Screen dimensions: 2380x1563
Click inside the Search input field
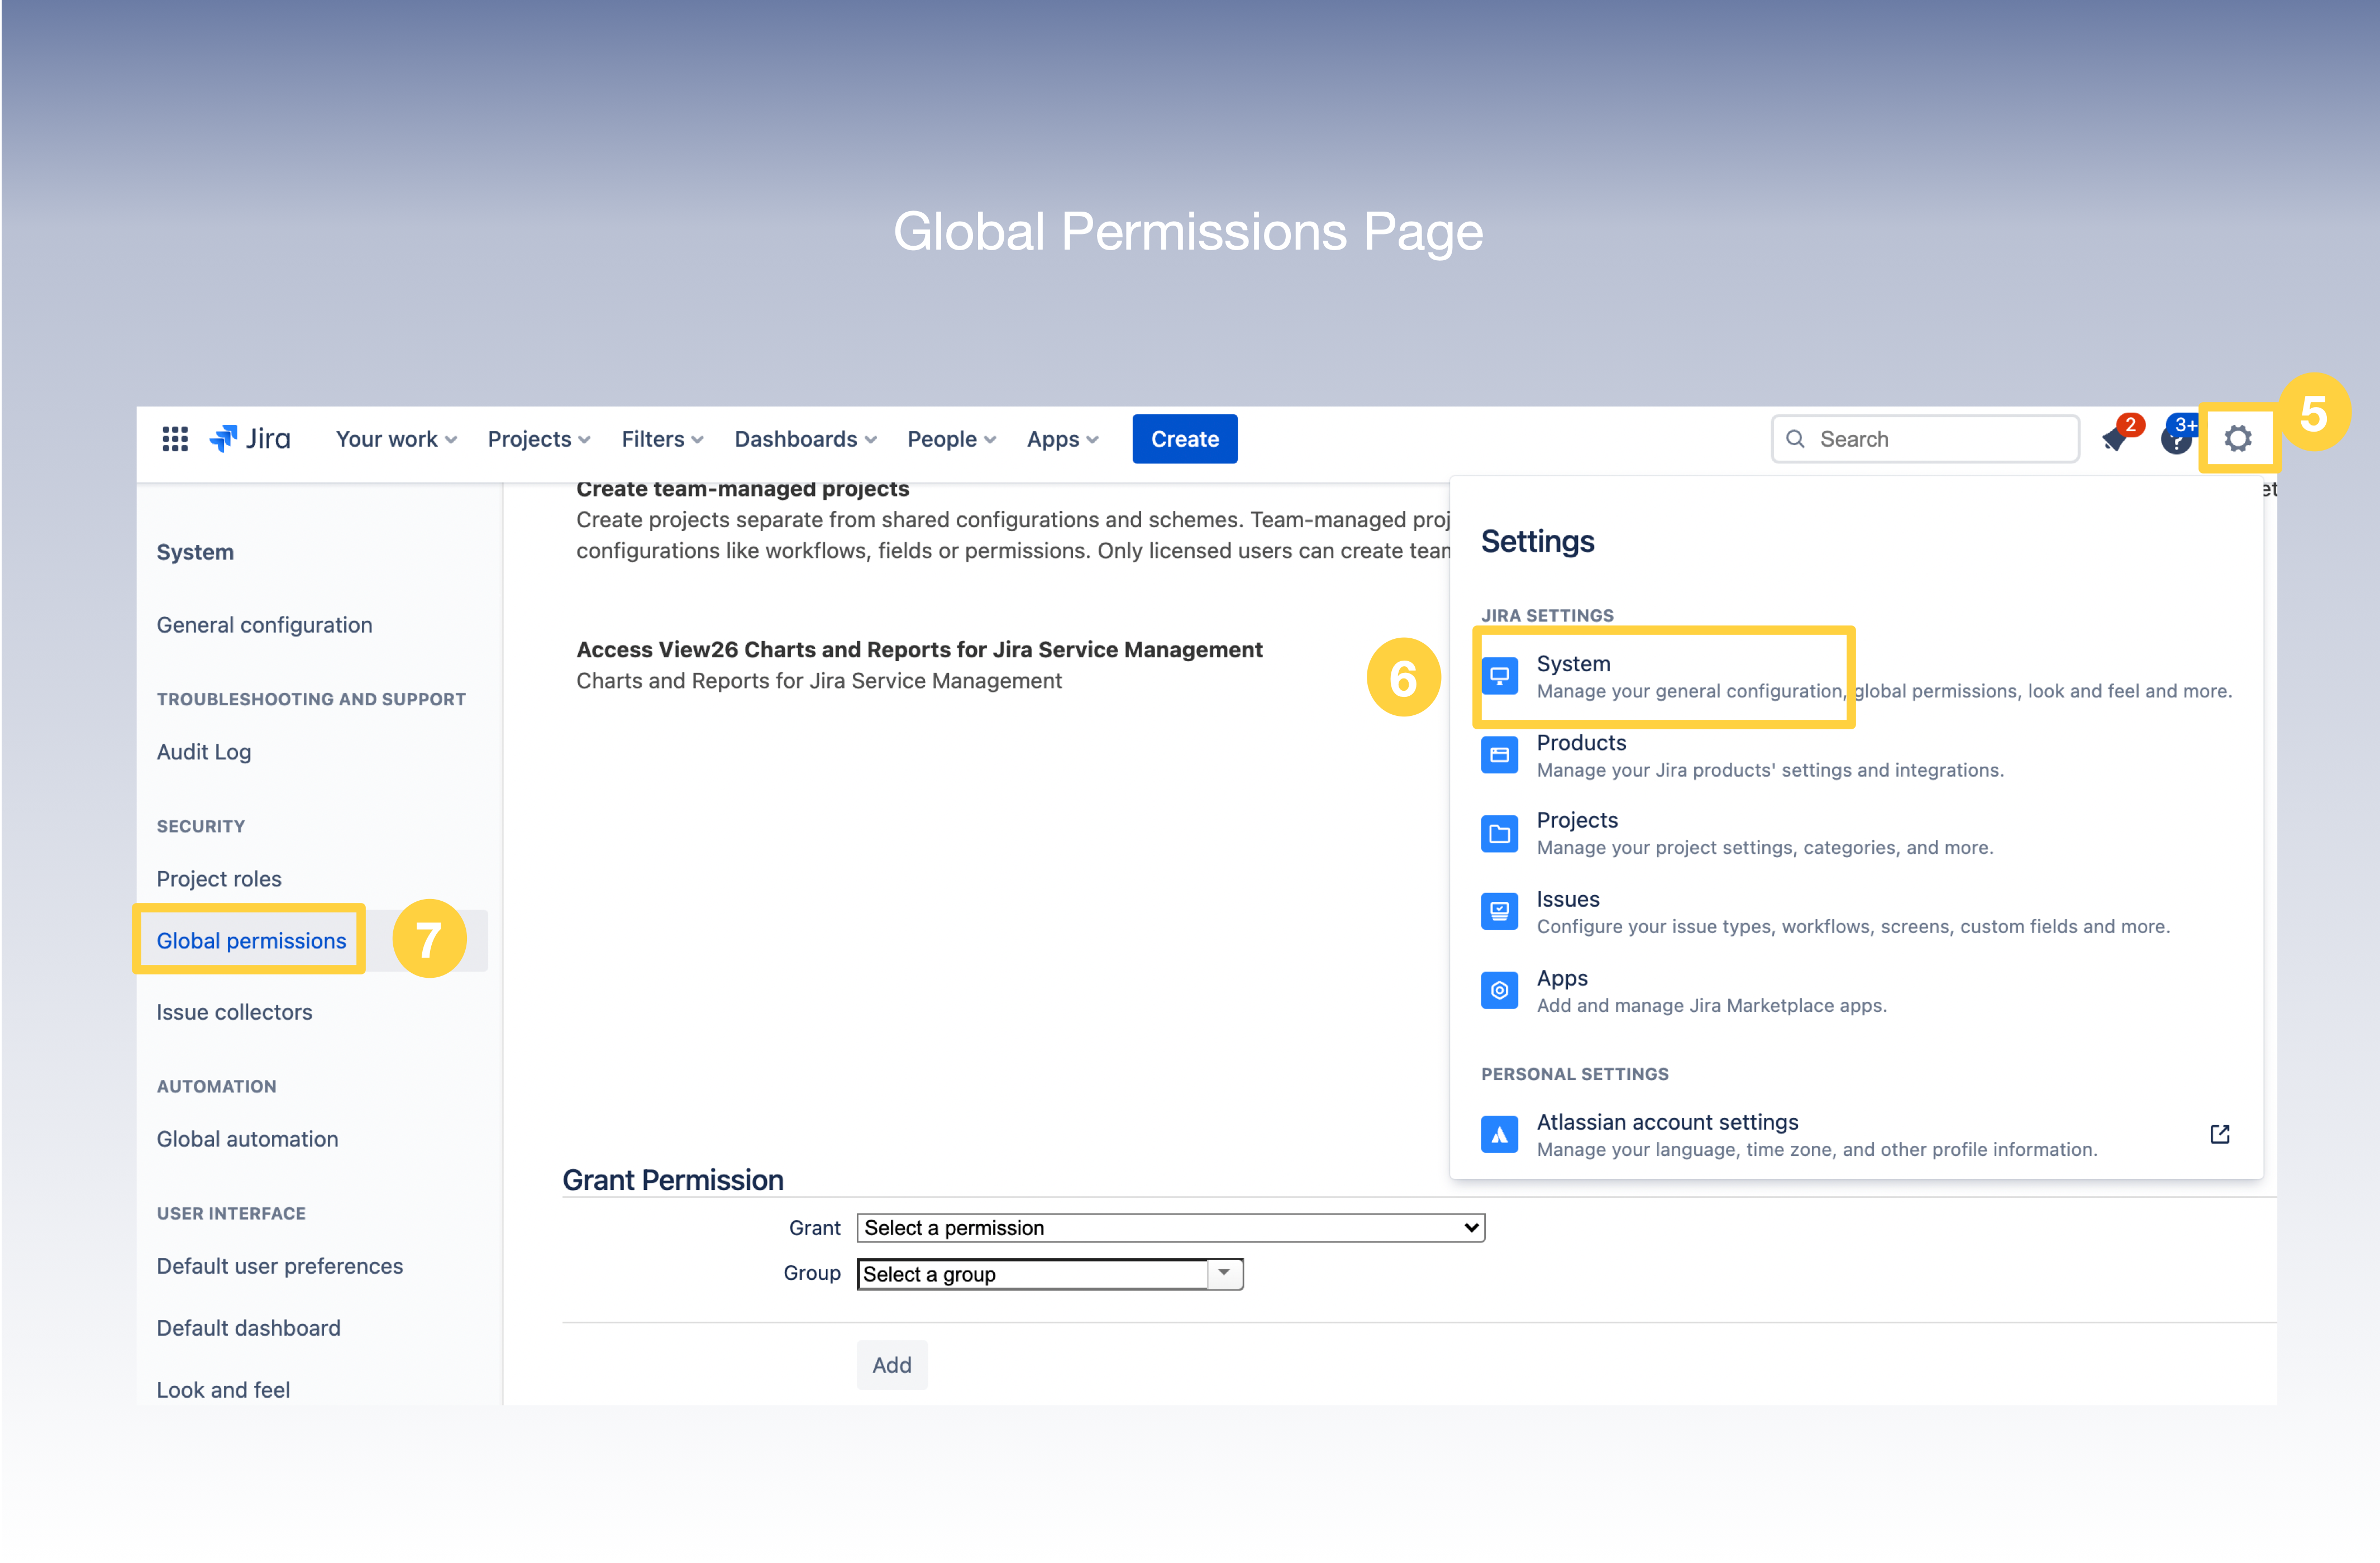point(1925,438)
